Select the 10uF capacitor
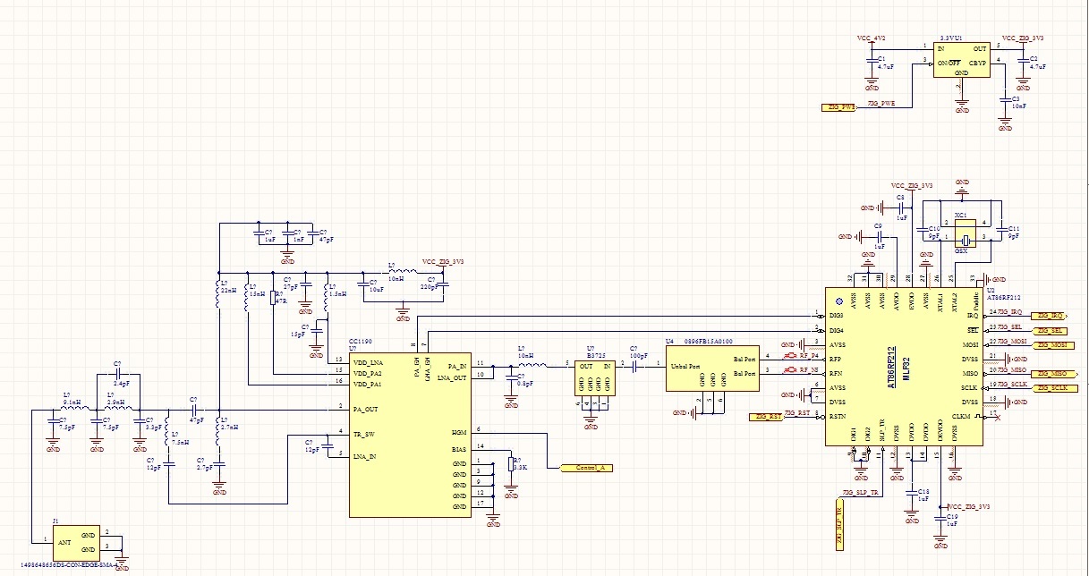Viewport: 1089px width, 576px height. pos(362,284)
